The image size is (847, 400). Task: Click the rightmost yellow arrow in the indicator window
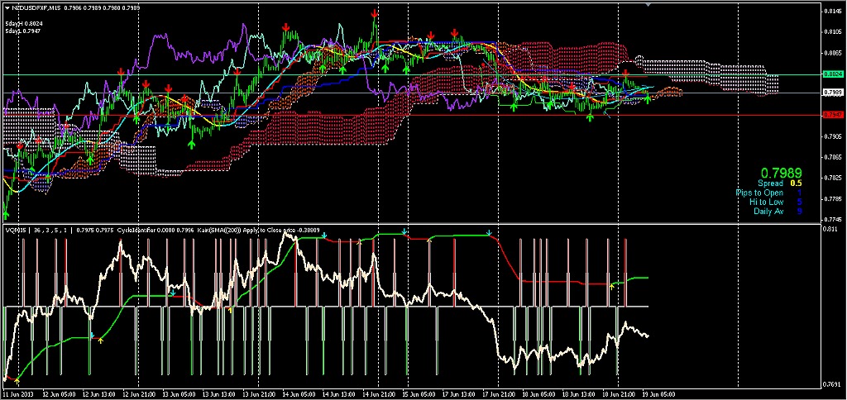point(611,285)
